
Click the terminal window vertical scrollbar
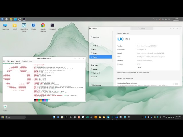85,84
